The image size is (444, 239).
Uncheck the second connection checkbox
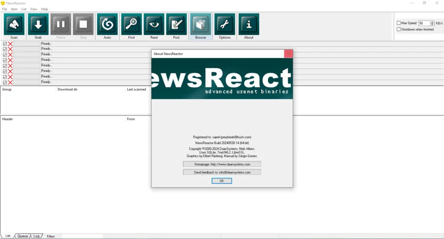tap(5, 49)
